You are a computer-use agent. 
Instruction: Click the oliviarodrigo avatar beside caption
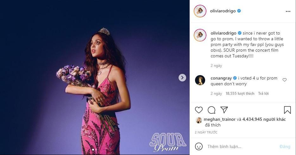[x=200, y=35]
